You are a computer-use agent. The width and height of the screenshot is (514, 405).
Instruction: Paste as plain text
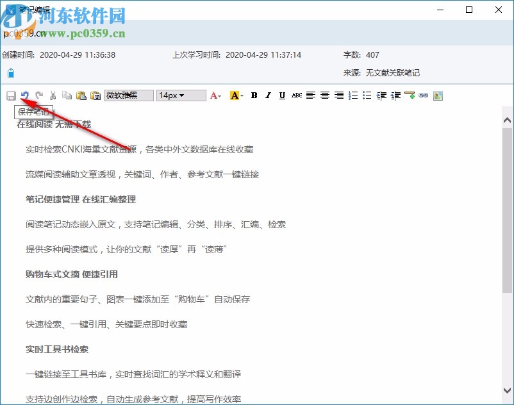coord(95,95)
